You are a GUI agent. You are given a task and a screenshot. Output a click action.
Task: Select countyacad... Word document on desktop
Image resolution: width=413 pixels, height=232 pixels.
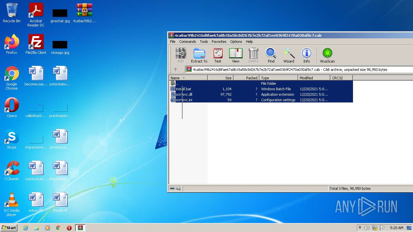pos(36,171)
